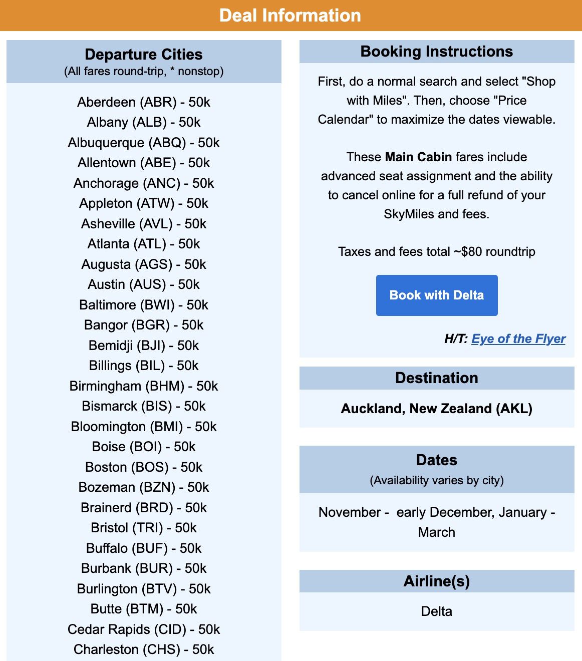Click the Booking Instructions section header
The height and width of the screenshot is (661, 582).
click(x=436, y=51)
